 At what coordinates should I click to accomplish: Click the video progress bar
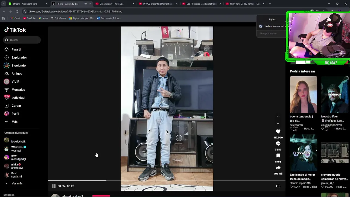167,181
